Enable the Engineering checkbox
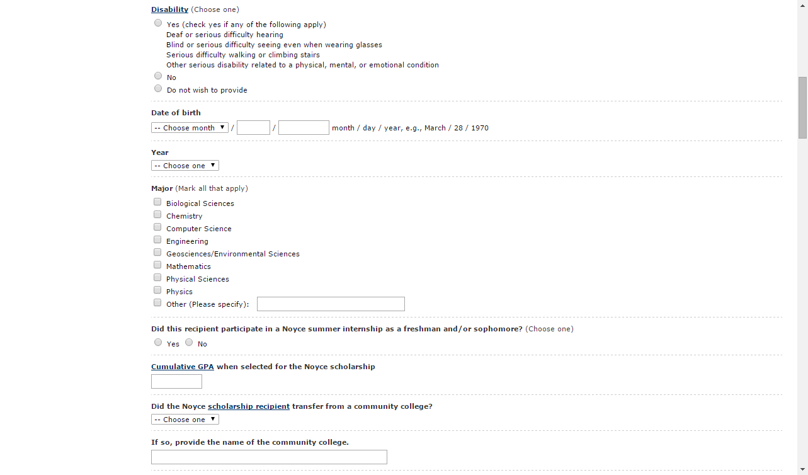This screenshot has width=808, height=475. click(157, 240)
